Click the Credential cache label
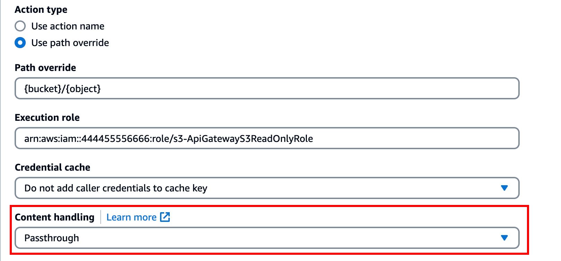561x261 pixels. tap(52, 167)
